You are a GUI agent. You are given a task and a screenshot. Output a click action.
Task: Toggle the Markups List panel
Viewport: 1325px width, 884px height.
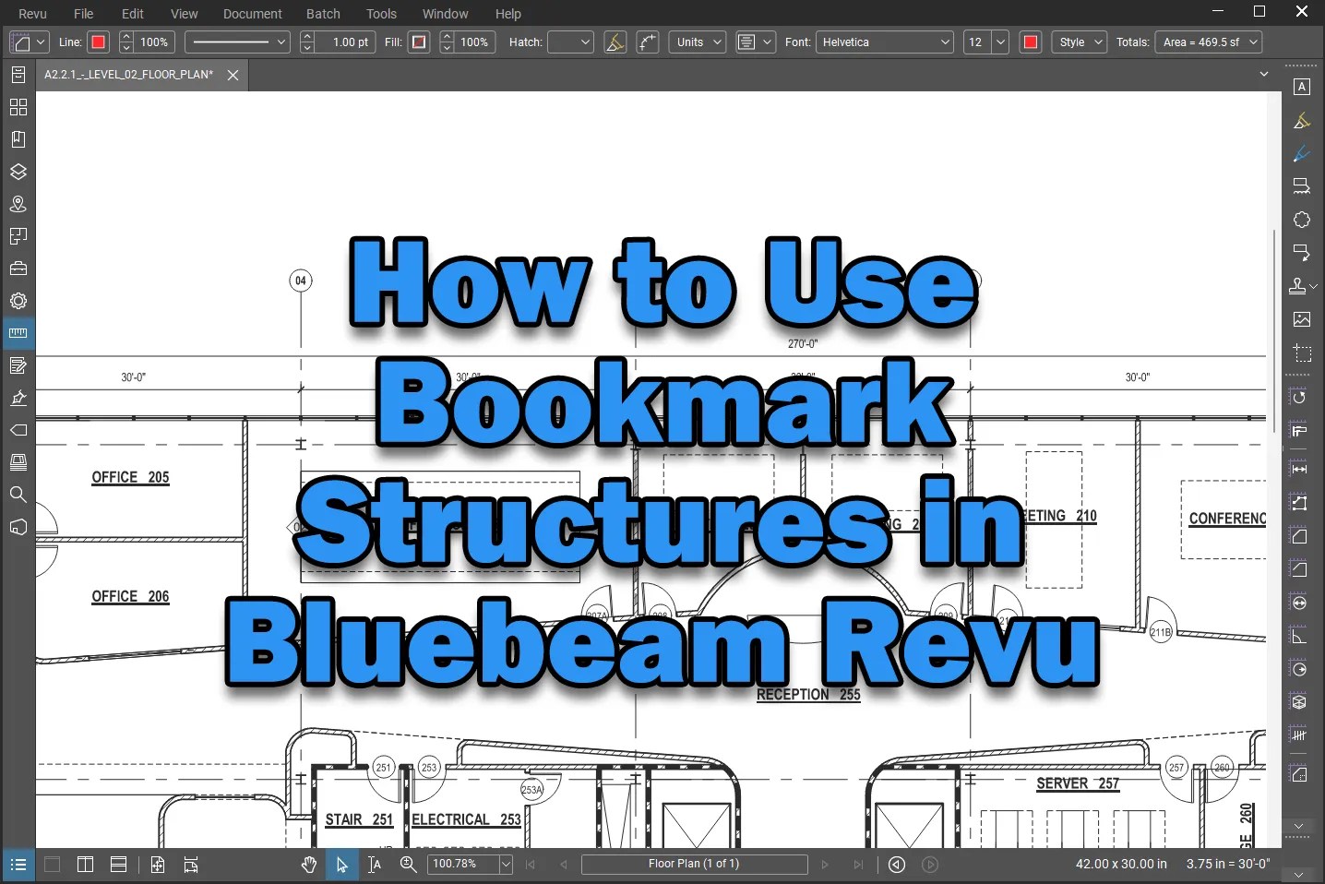coord(18,865)
